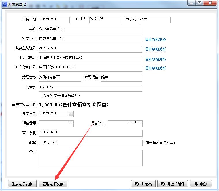219x191 pixels.
Task: Click inside the 备注 text area
Action: tap(90, 158)
